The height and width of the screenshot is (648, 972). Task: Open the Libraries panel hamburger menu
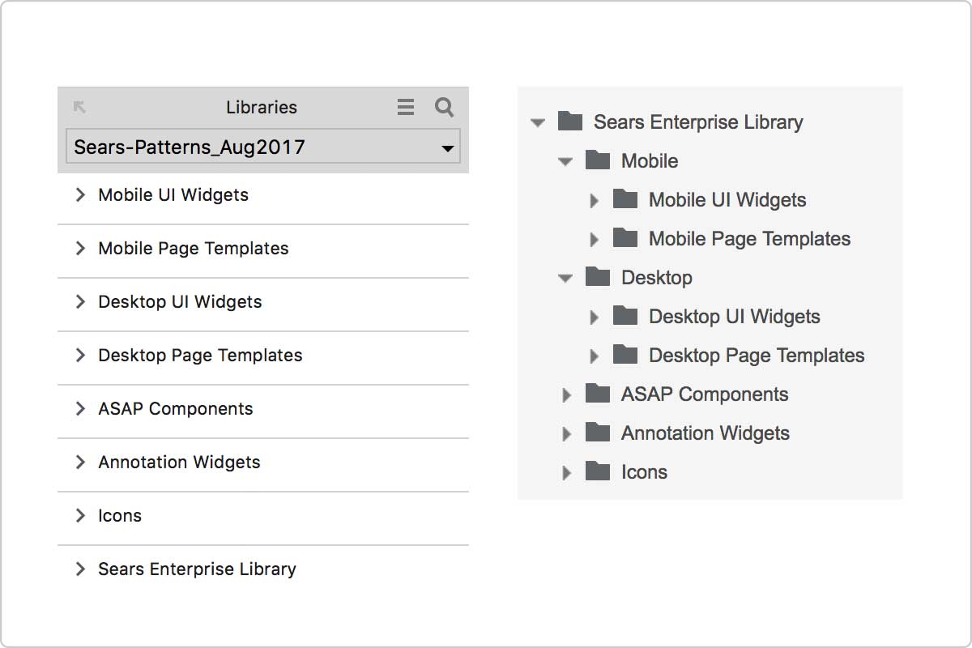point(406,107)
